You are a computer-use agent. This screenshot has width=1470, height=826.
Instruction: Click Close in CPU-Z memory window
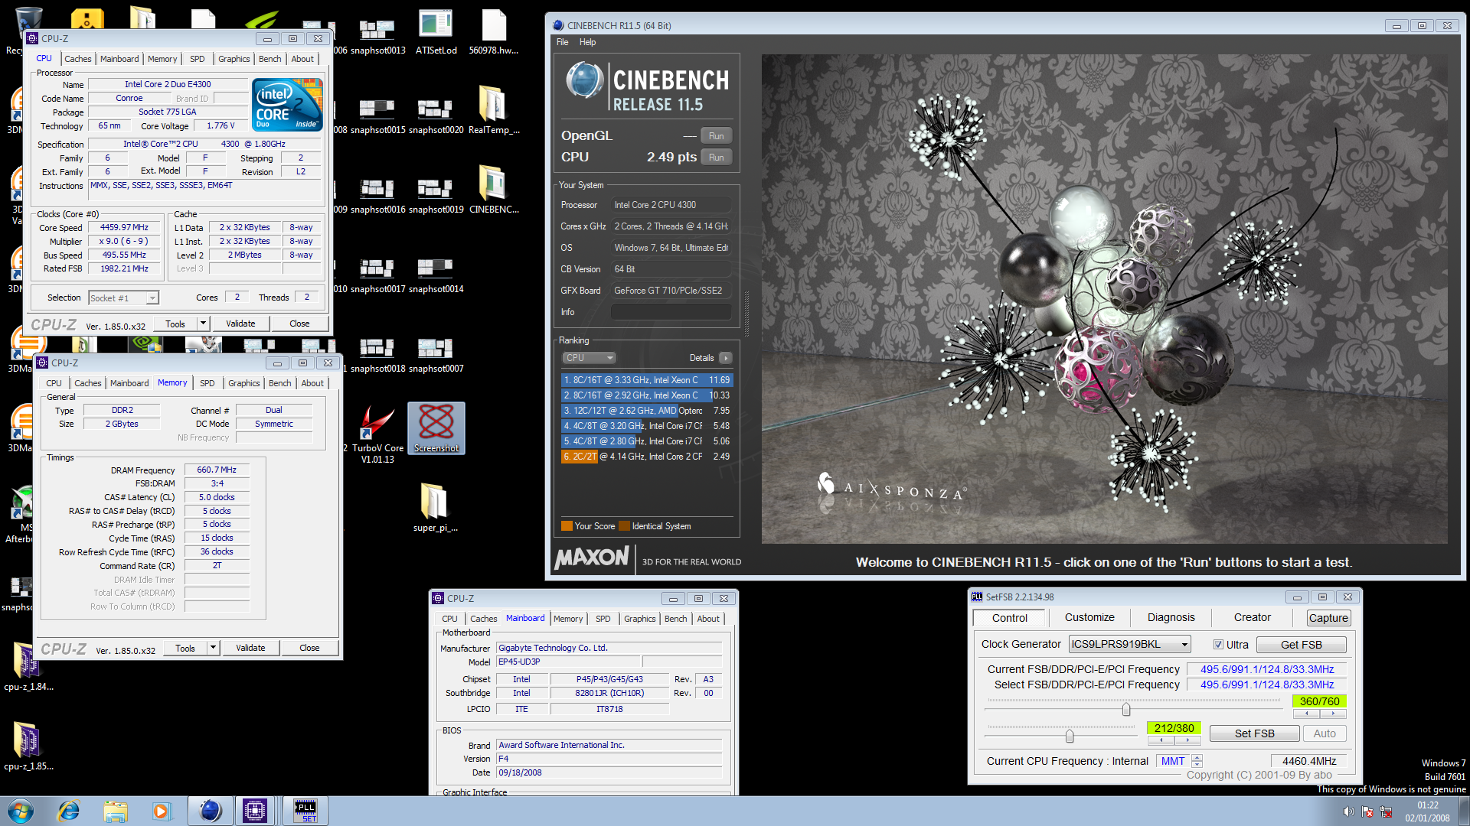click(309, 648)
